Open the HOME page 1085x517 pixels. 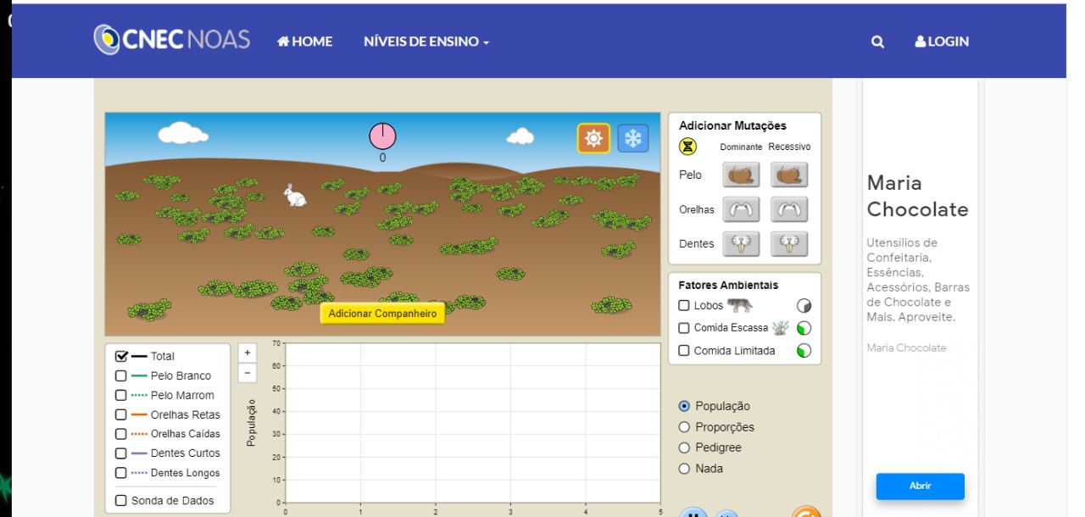(x=305, y=42)
